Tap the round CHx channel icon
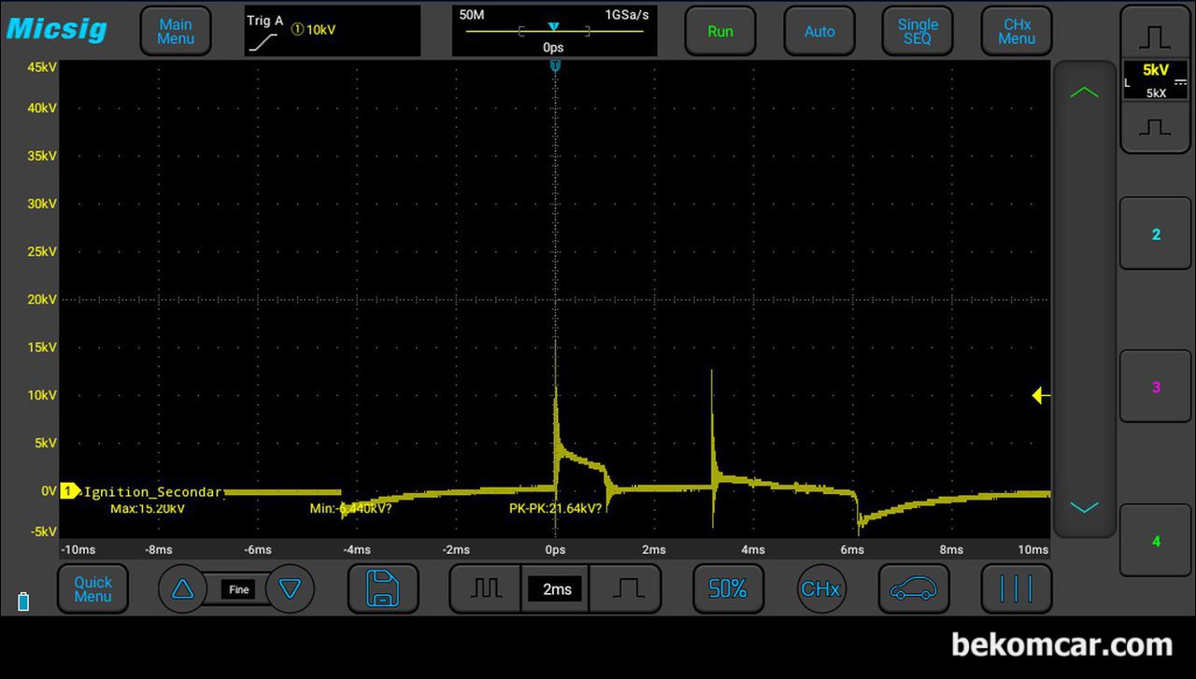 [x=820, y=589]
